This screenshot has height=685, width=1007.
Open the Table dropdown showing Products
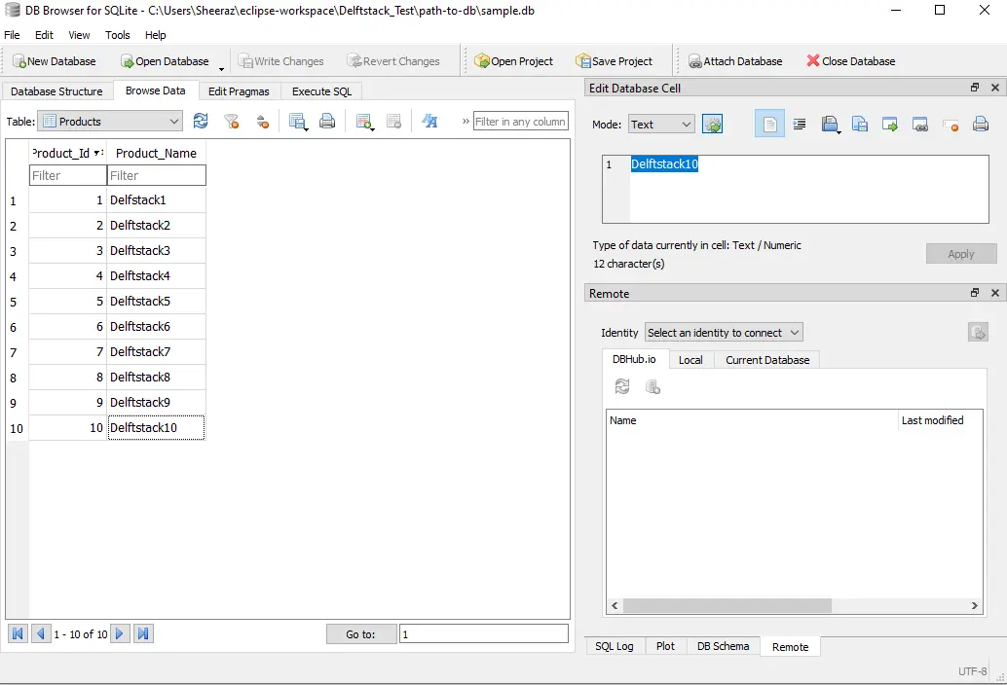pyautogui.click(x=109, y=122)
